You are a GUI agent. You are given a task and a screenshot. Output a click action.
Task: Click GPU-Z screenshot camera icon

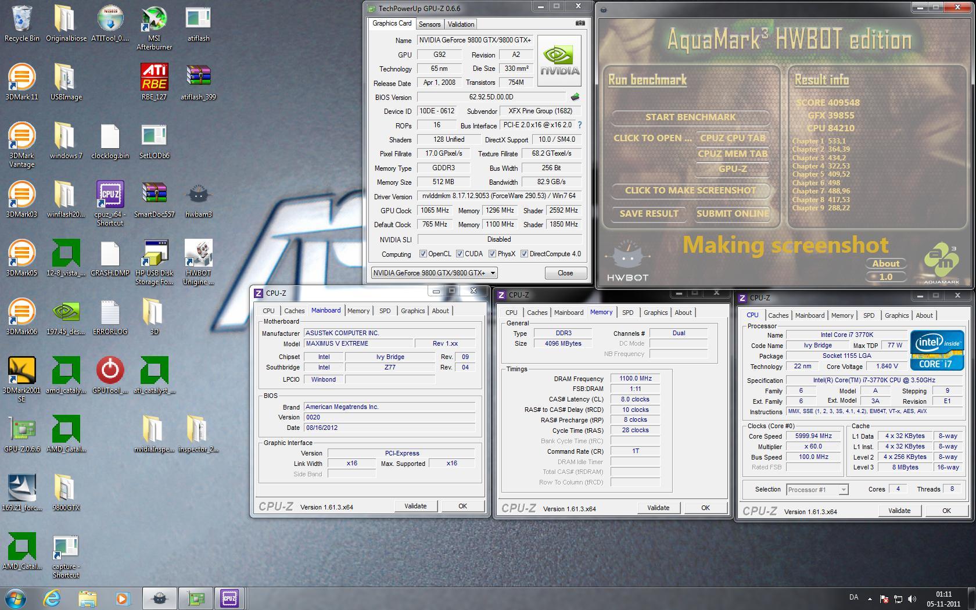click(580, 23)
